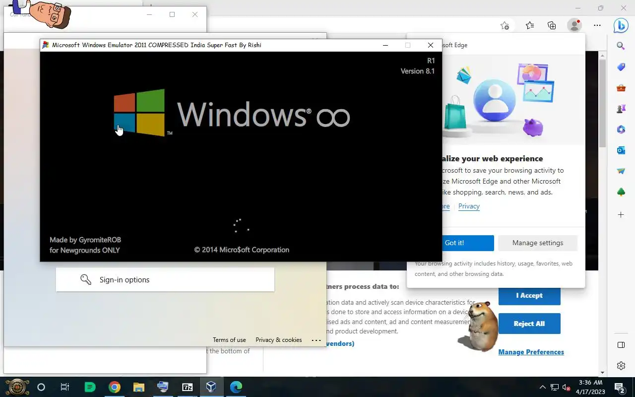Click the scroll down arrow in Edge
This screenshot has width=635, height=397.
tap(603, 373)
